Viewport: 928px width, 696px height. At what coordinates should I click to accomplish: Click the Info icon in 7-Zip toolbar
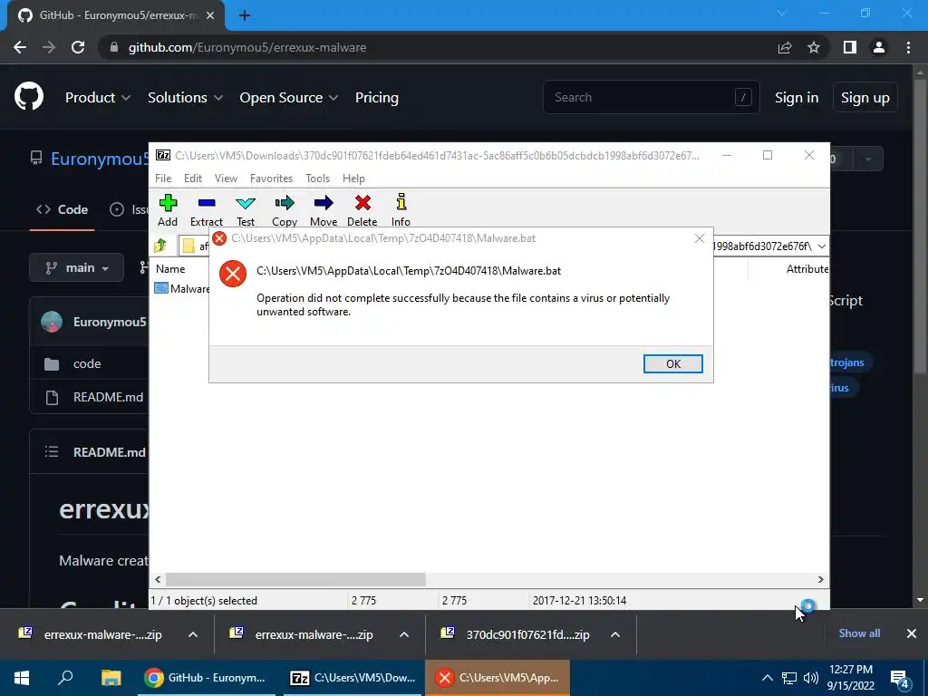coord(401,202)
